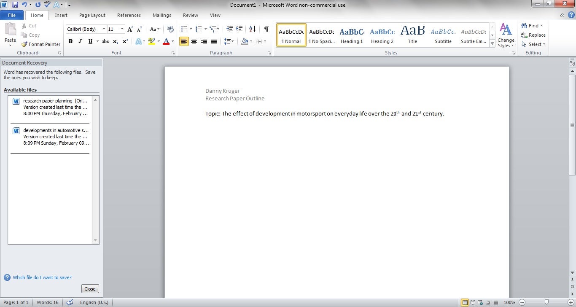Open the Calibri (Body) font name dropdown
Image resolution: width=576 pixels, height=307 pixels.
pyautogui.click(x=104, y=29)
